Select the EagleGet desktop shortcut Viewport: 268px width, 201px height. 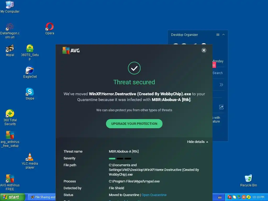coord(30,72)
